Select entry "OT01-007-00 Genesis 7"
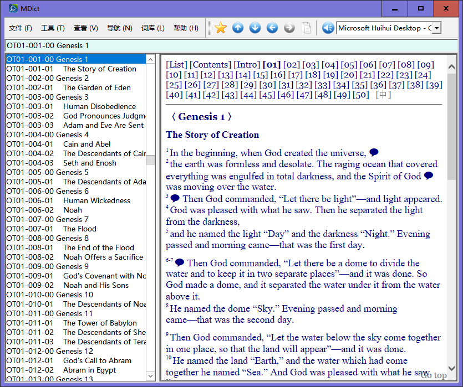Viewport: 463px width, 387px height. tap(76, 220)
